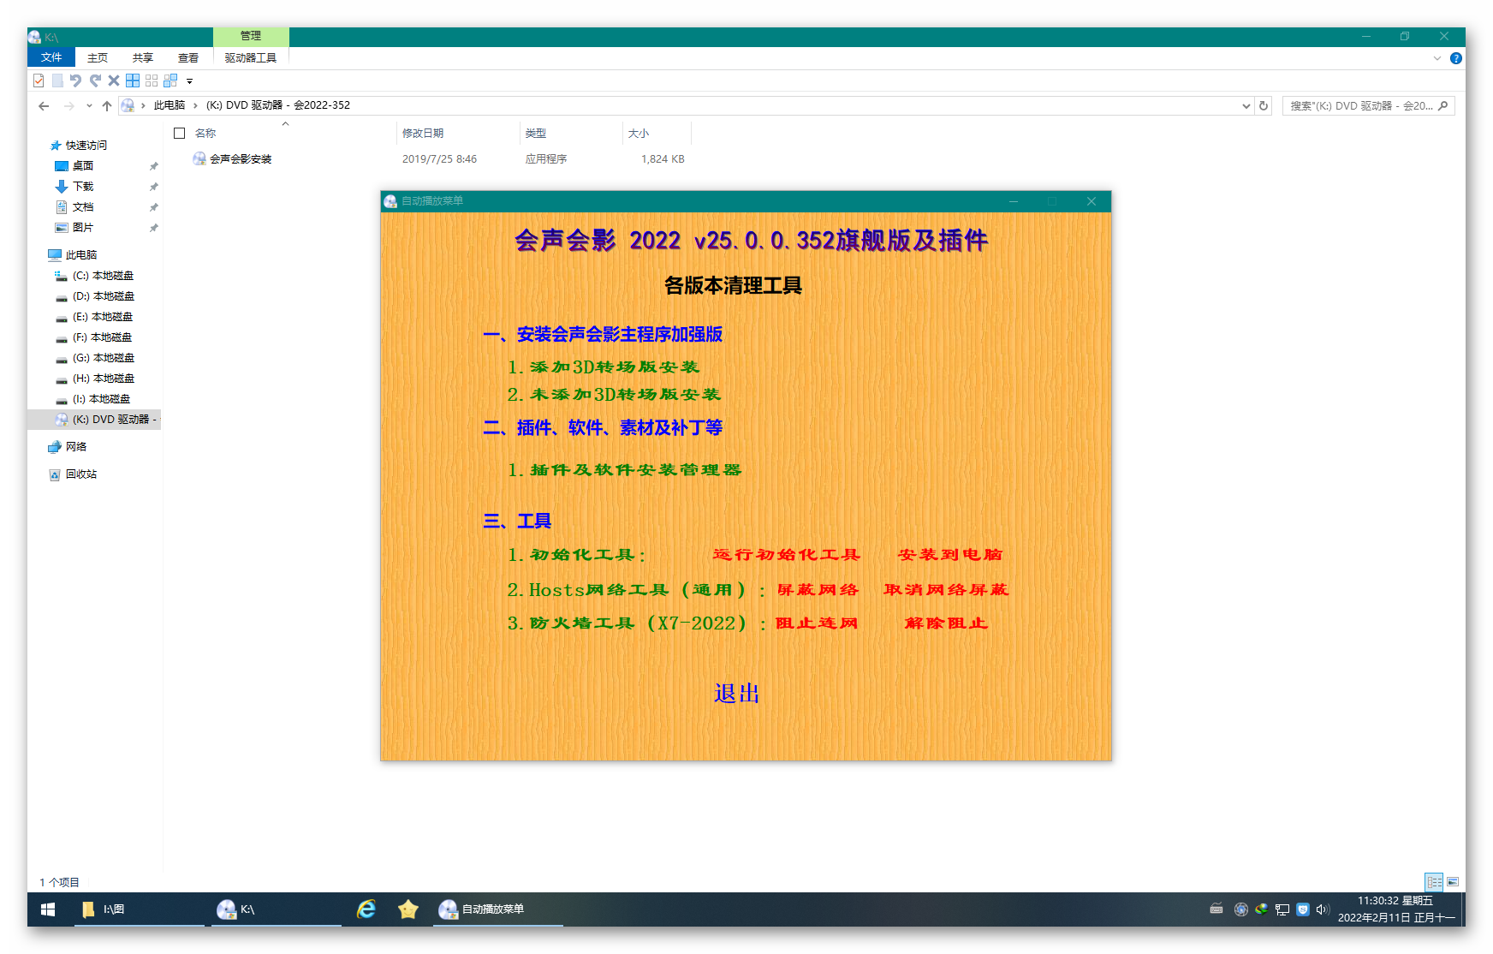This screenshot has width=1493, height=954.
Task: Install 未添加3D转场版 from autoplay menu
Action: [614, 394]
